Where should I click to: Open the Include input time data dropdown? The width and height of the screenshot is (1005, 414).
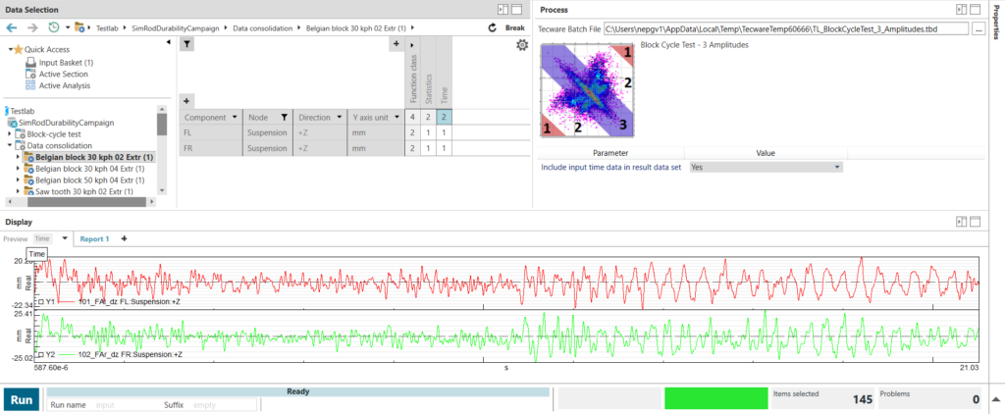pyautogui.click(x=766, y=168)
